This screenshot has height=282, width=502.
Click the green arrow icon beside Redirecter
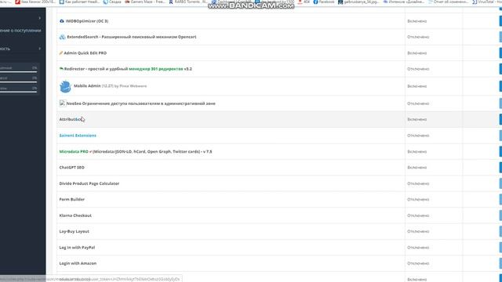click(x=61, y=69)
